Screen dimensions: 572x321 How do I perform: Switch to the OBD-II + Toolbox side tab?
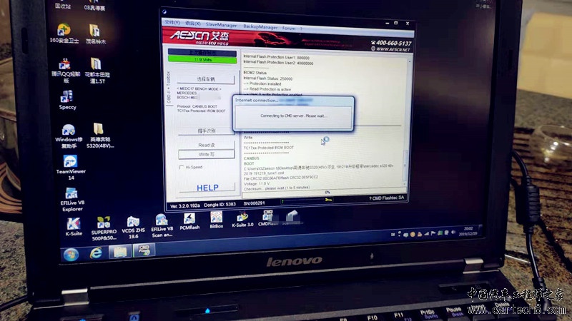169,87
